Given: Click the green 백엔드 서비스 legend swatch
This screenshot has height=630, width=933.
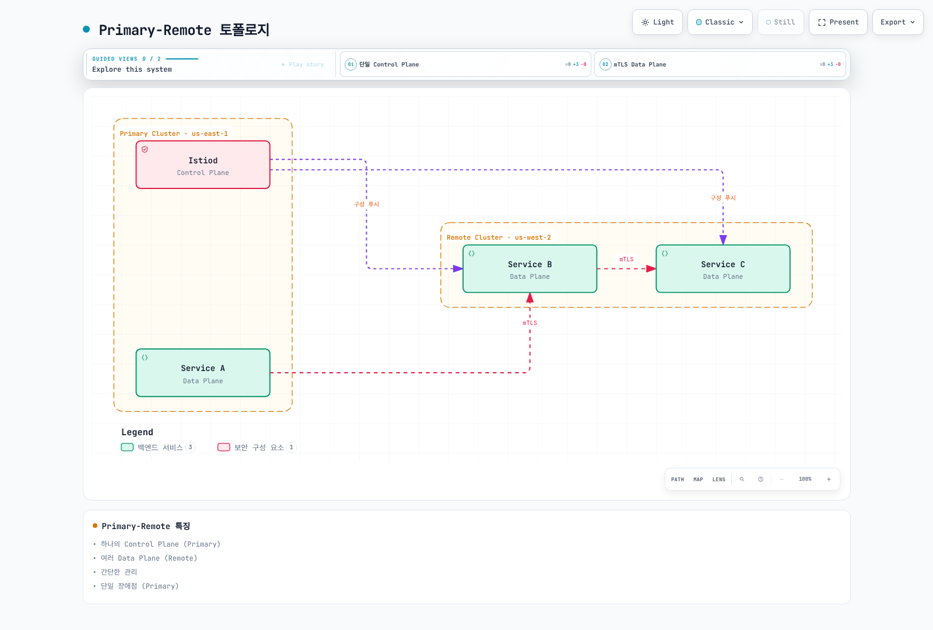Looking at the screenshot, I should (x=127, y=447).
